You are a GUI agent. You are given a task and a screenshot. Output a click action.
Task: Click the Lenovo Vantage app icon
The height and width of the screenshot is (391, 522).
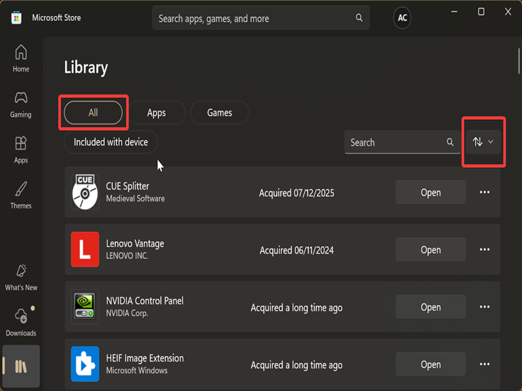(85, 250)
